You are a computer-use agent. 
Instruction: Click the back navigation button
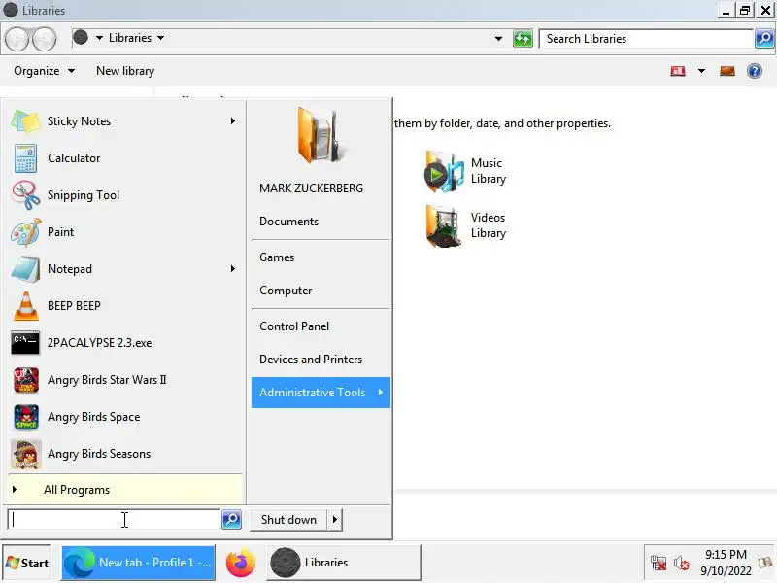coord(17,39)
